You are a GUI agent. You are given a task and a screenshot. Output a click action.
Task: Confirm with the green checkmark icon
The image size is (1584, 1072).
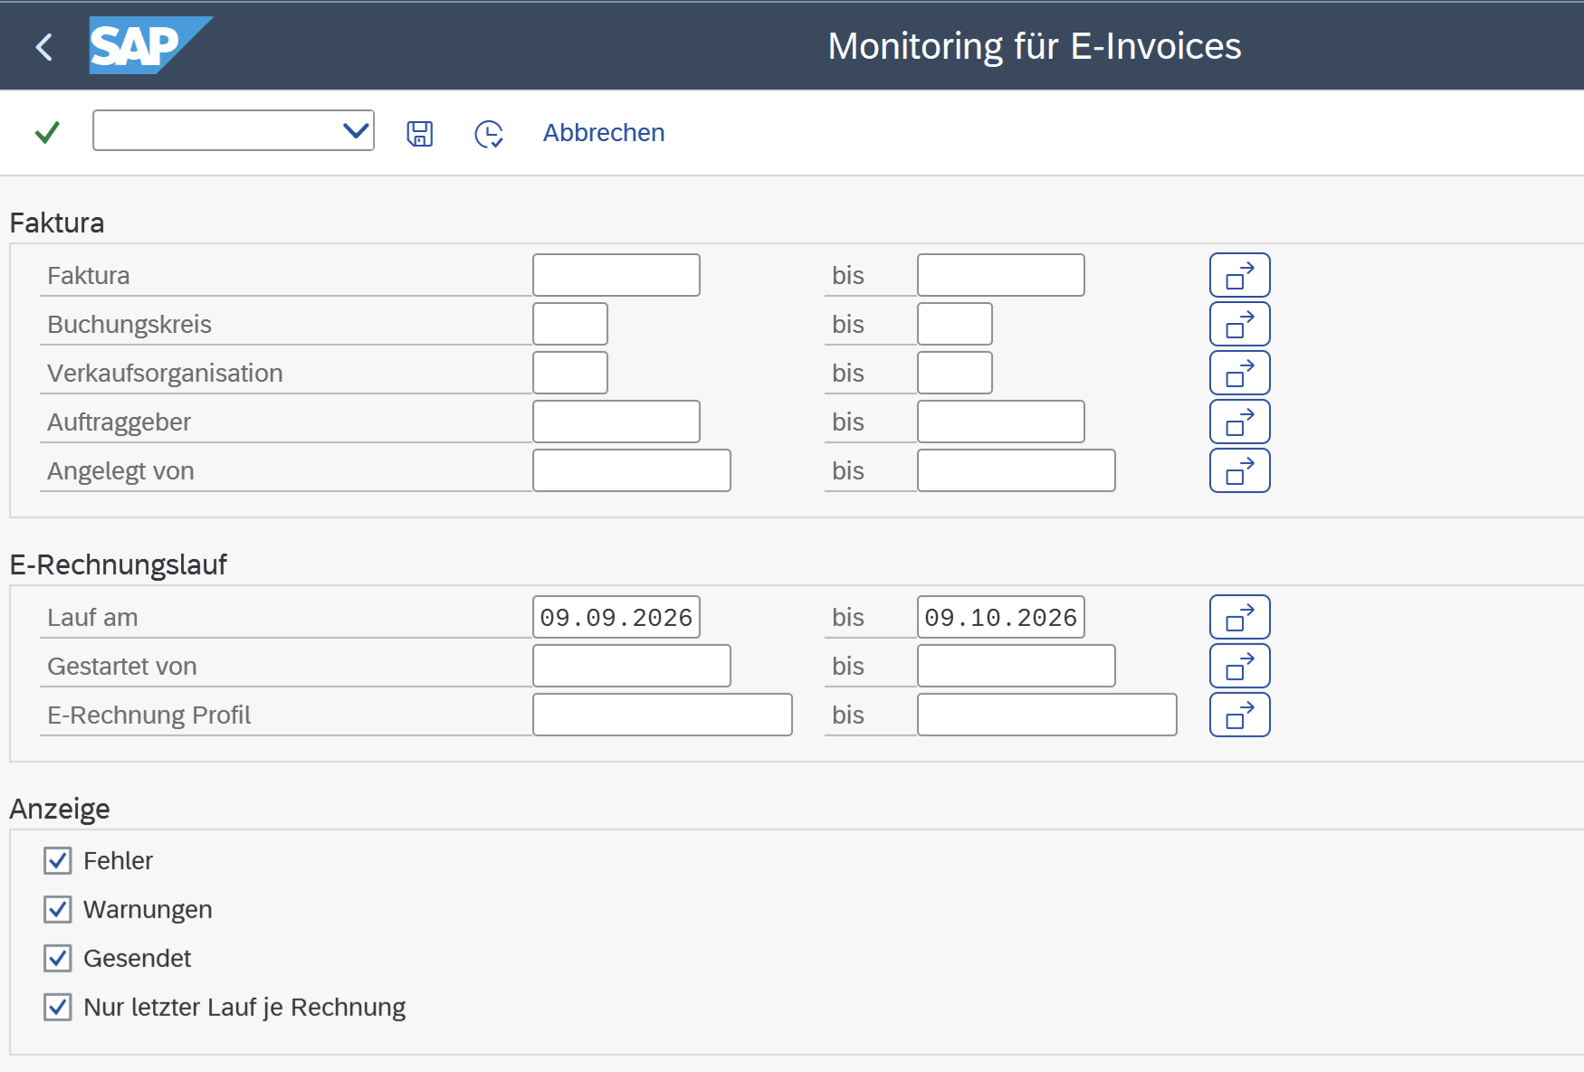[x=47, y=132]
